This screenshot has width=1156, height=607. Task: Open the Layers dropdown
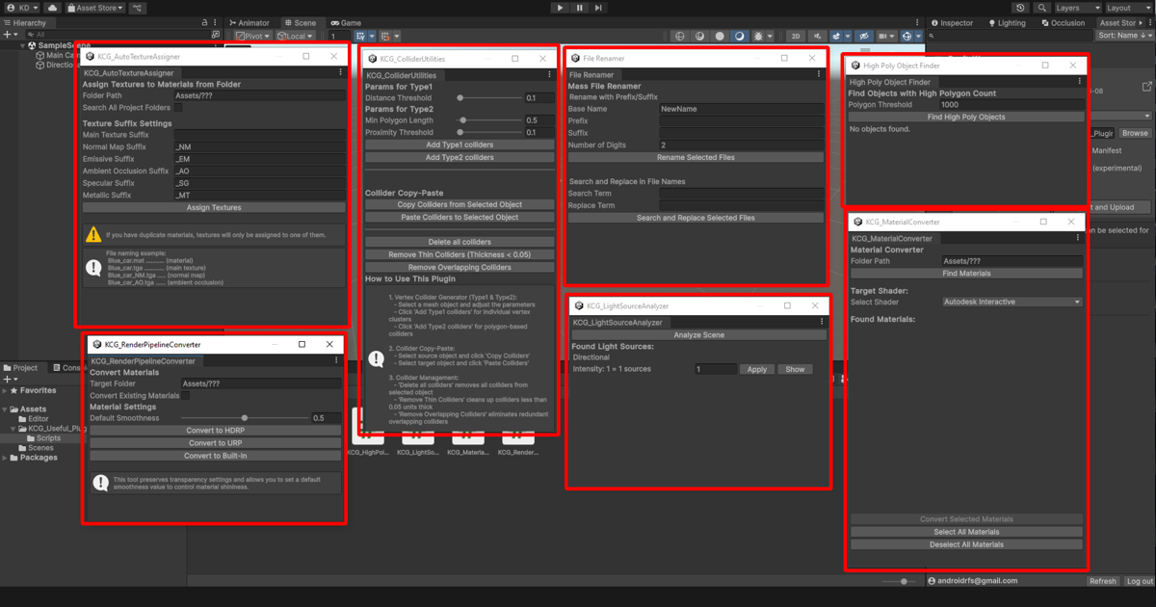click(1077, 8)
